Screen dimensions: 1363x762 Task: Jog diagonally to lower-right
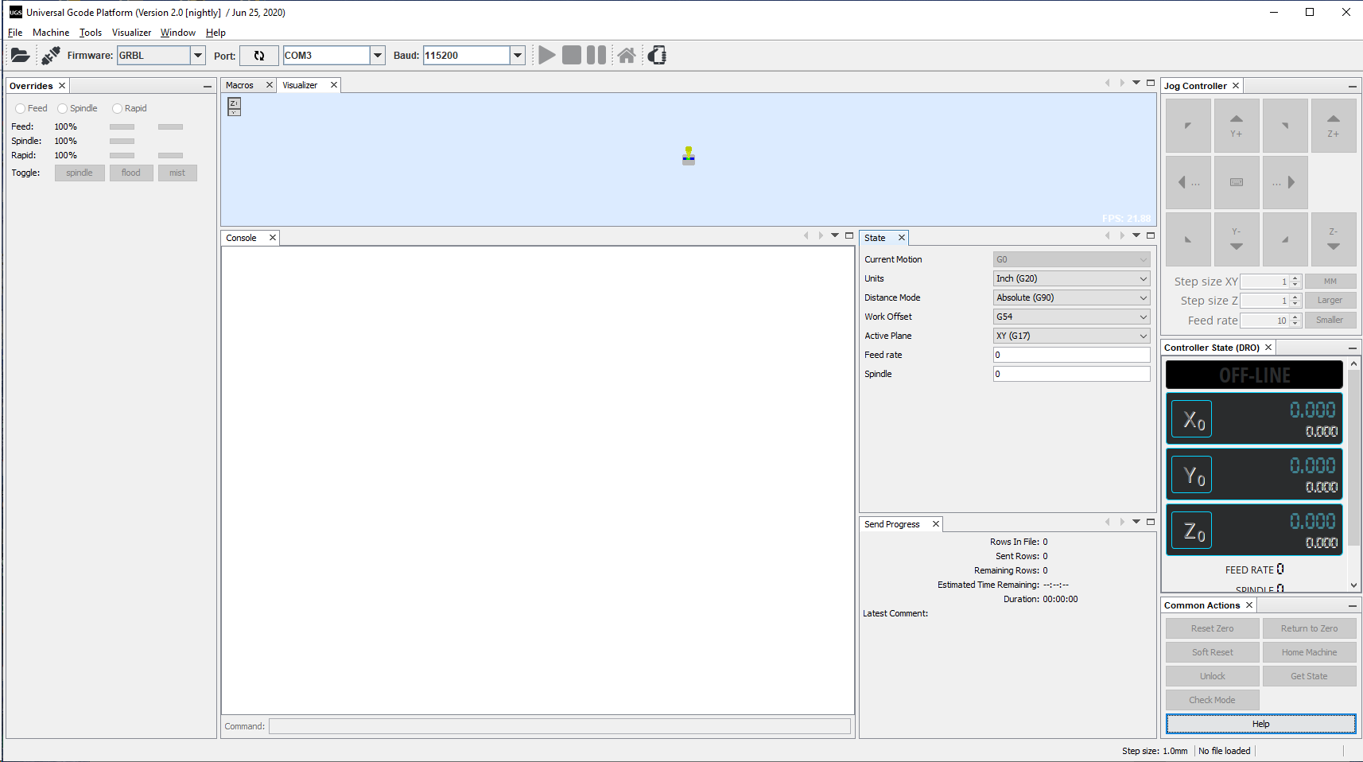pos(1285,239)
